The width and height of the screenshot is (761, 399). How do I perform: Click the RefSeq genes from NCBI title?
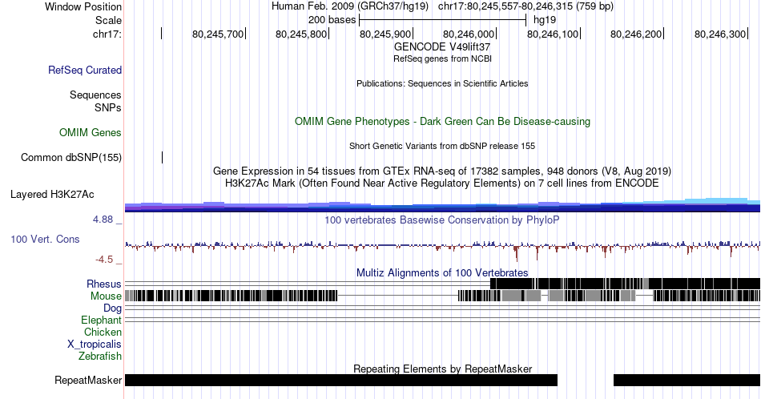[442, 58]
